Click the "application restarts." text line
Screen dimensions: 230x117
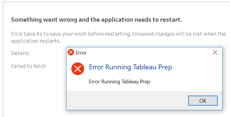click(36, 41)
